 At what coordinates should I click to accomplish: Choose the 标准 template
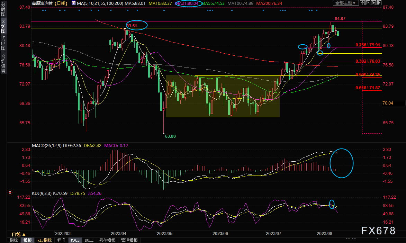pos(61,240)
